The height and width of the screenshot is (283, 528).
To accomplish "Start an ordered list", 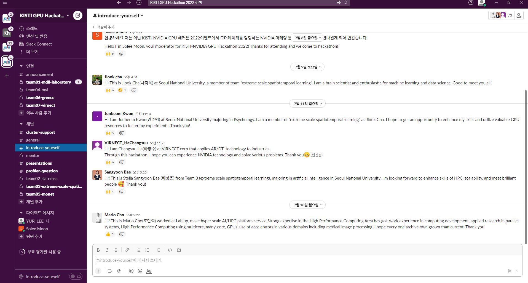I will (x=138, y=250).
